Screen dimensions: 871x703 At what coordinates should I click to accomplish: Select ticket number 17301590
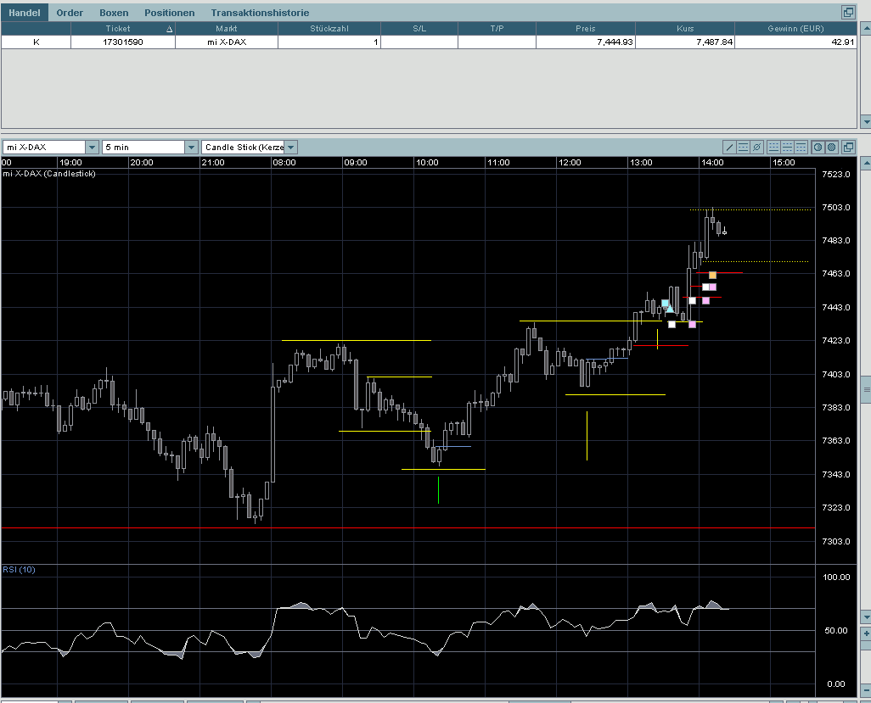tap(123, 42)
